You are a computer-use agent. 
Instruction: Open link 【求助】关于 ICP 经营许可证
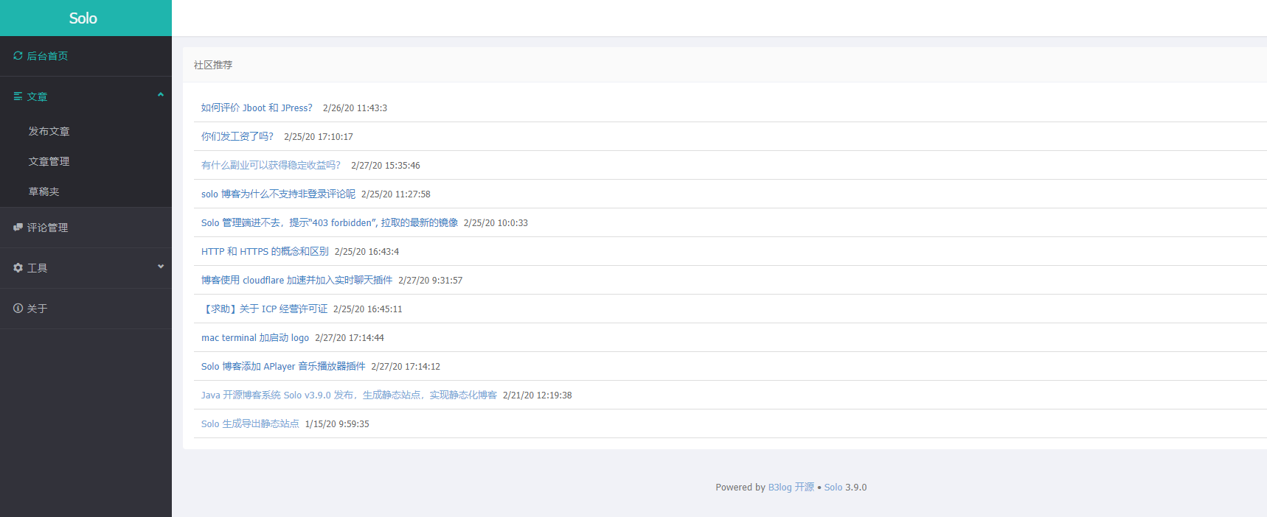coord(264,309)
